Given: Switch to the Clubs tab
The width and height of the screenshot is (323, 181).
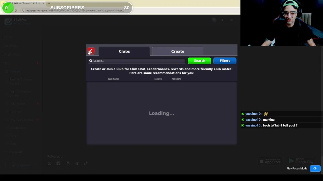Looking at the screenshot, I should [x=124, y=51].
